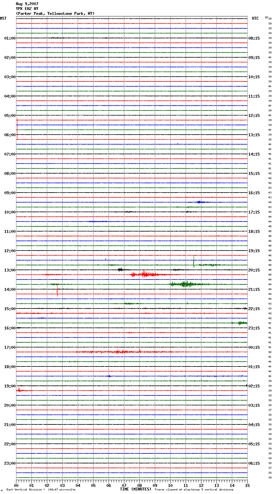Click the 21:15 UTC time label
The width and height of the screenshot is (273, 494).
(x=254, y=290)
